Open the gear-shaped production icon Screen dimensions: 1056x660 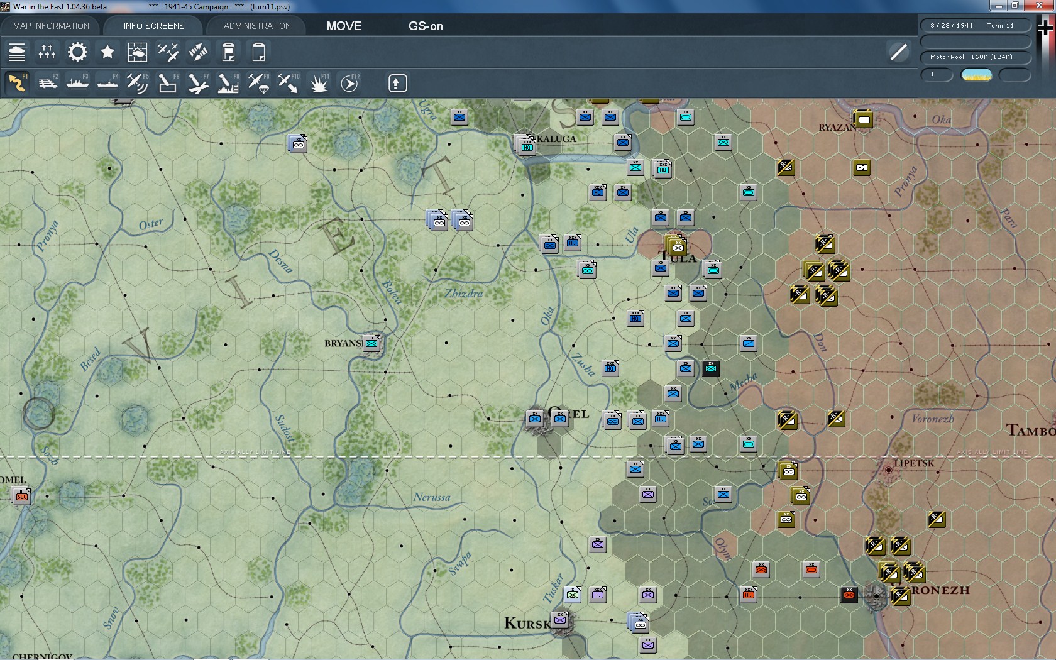pos(77,52)
